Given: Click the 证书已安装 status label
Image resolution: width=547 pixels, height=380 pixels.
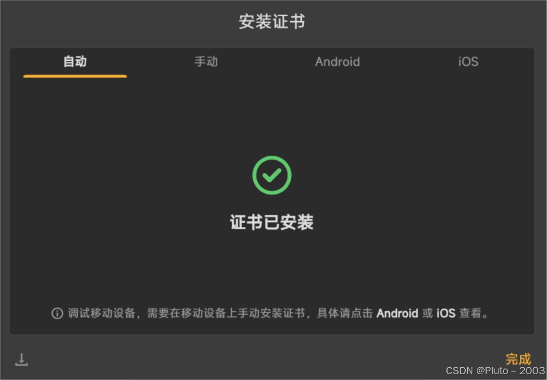Looking at the screenshot, I should tap(272, 222).
